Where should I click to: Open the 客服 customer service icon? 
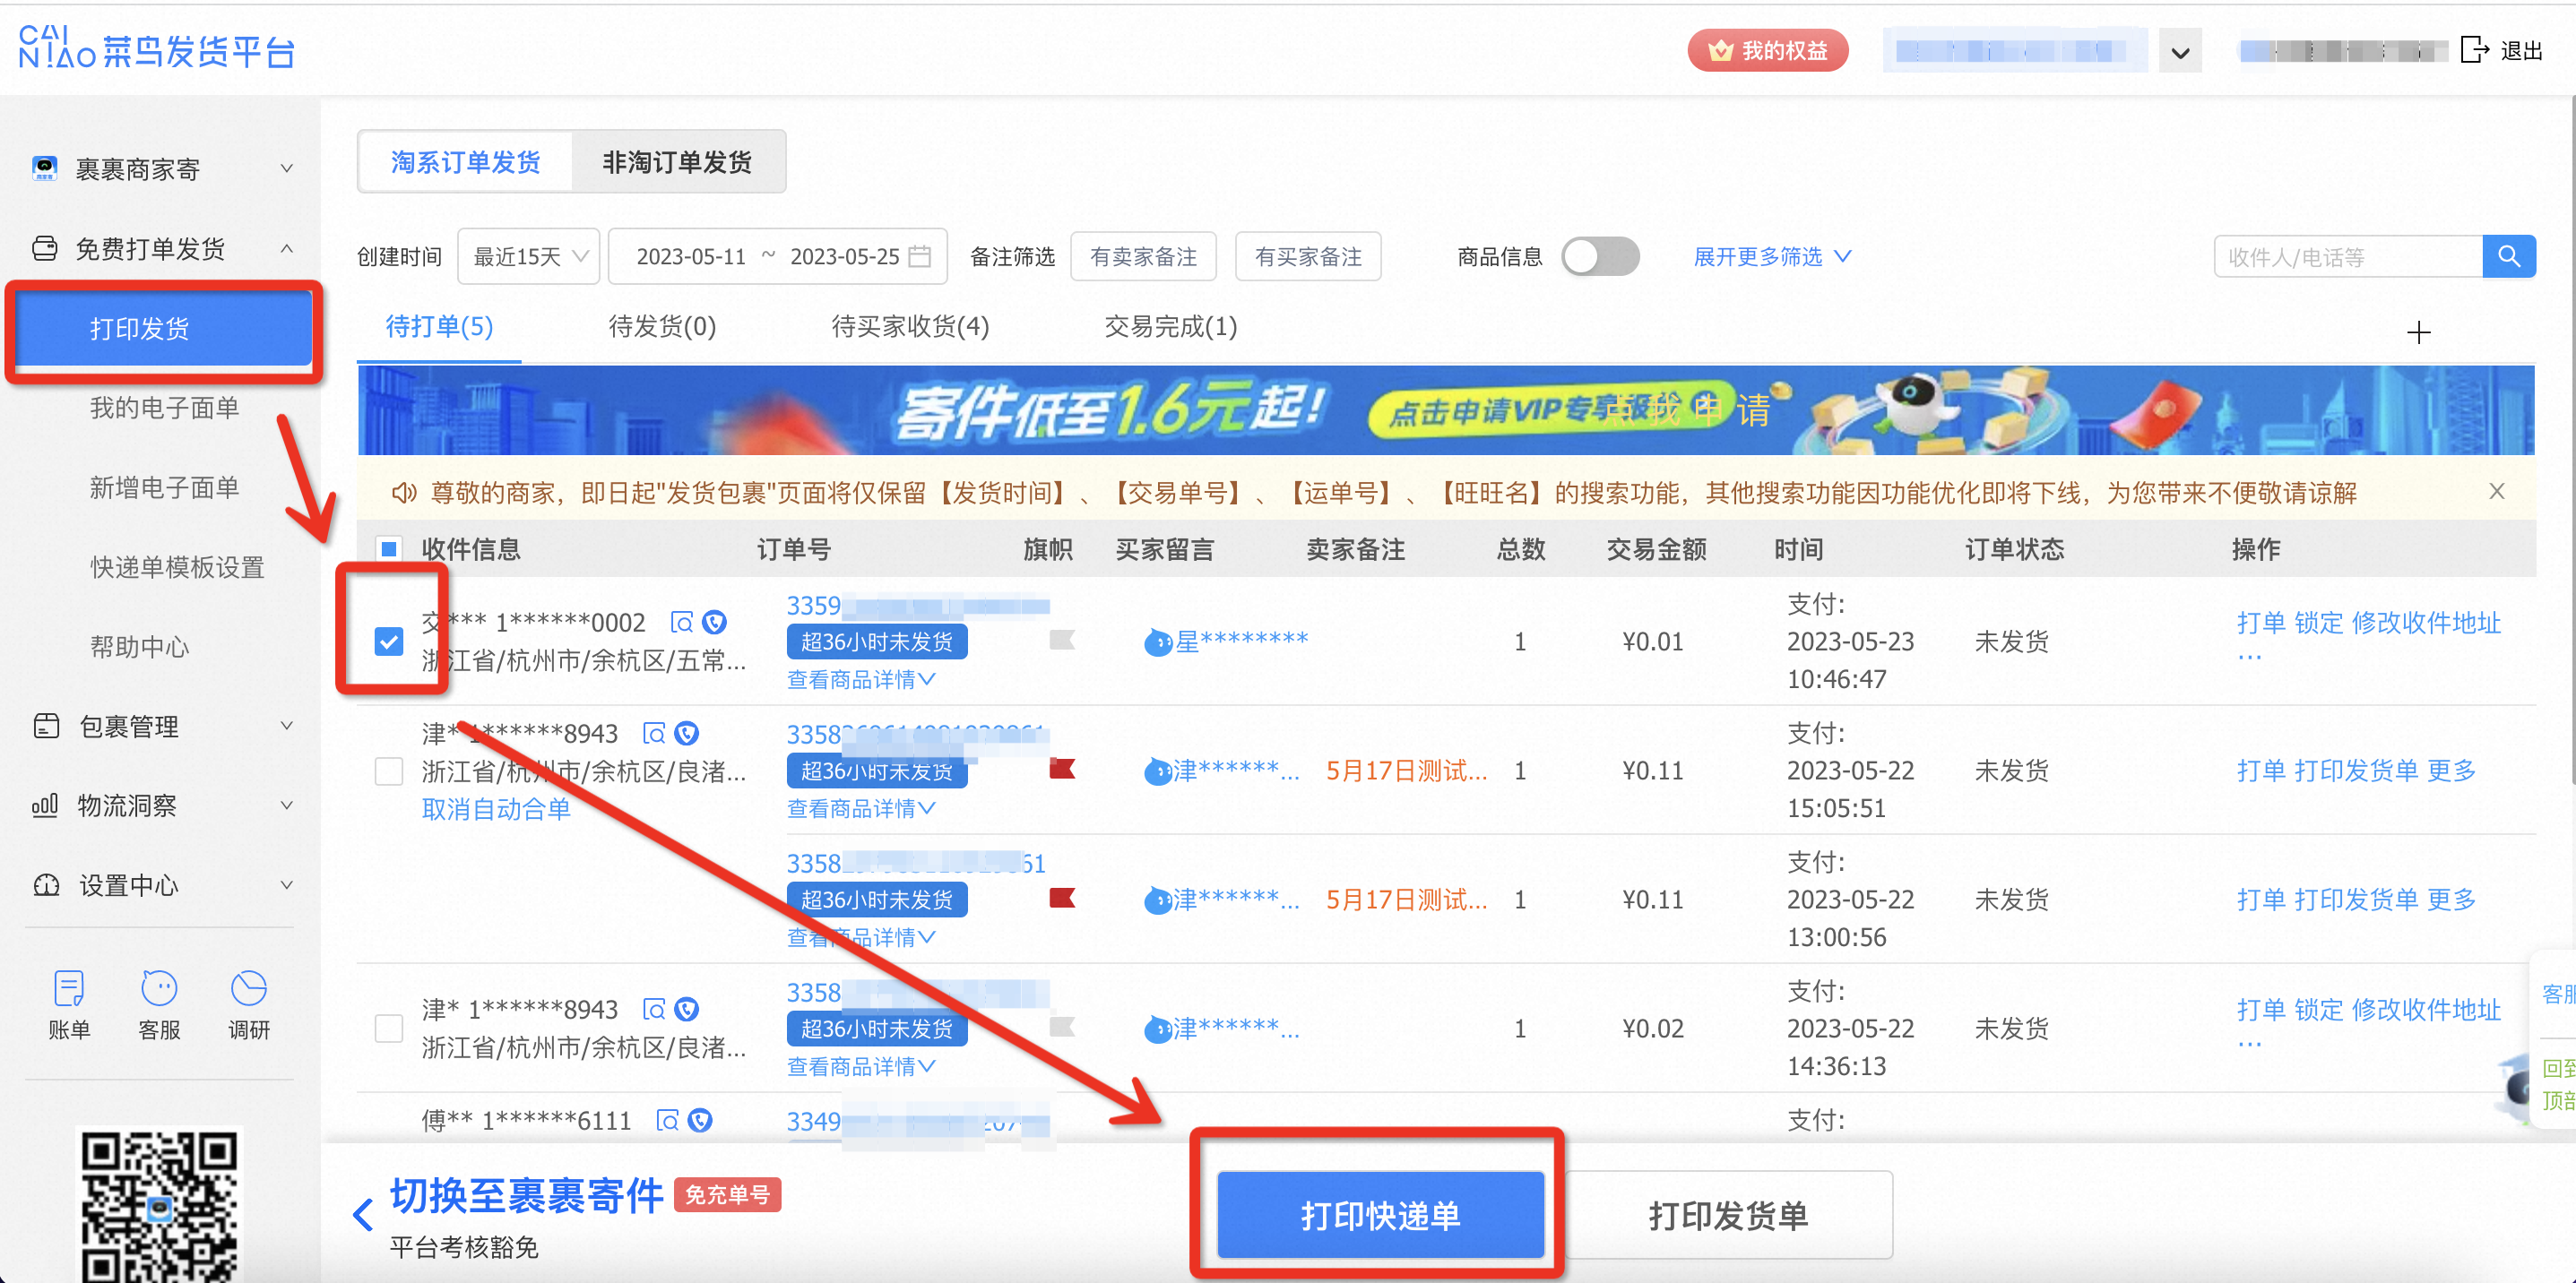(x=159, y=1004)
